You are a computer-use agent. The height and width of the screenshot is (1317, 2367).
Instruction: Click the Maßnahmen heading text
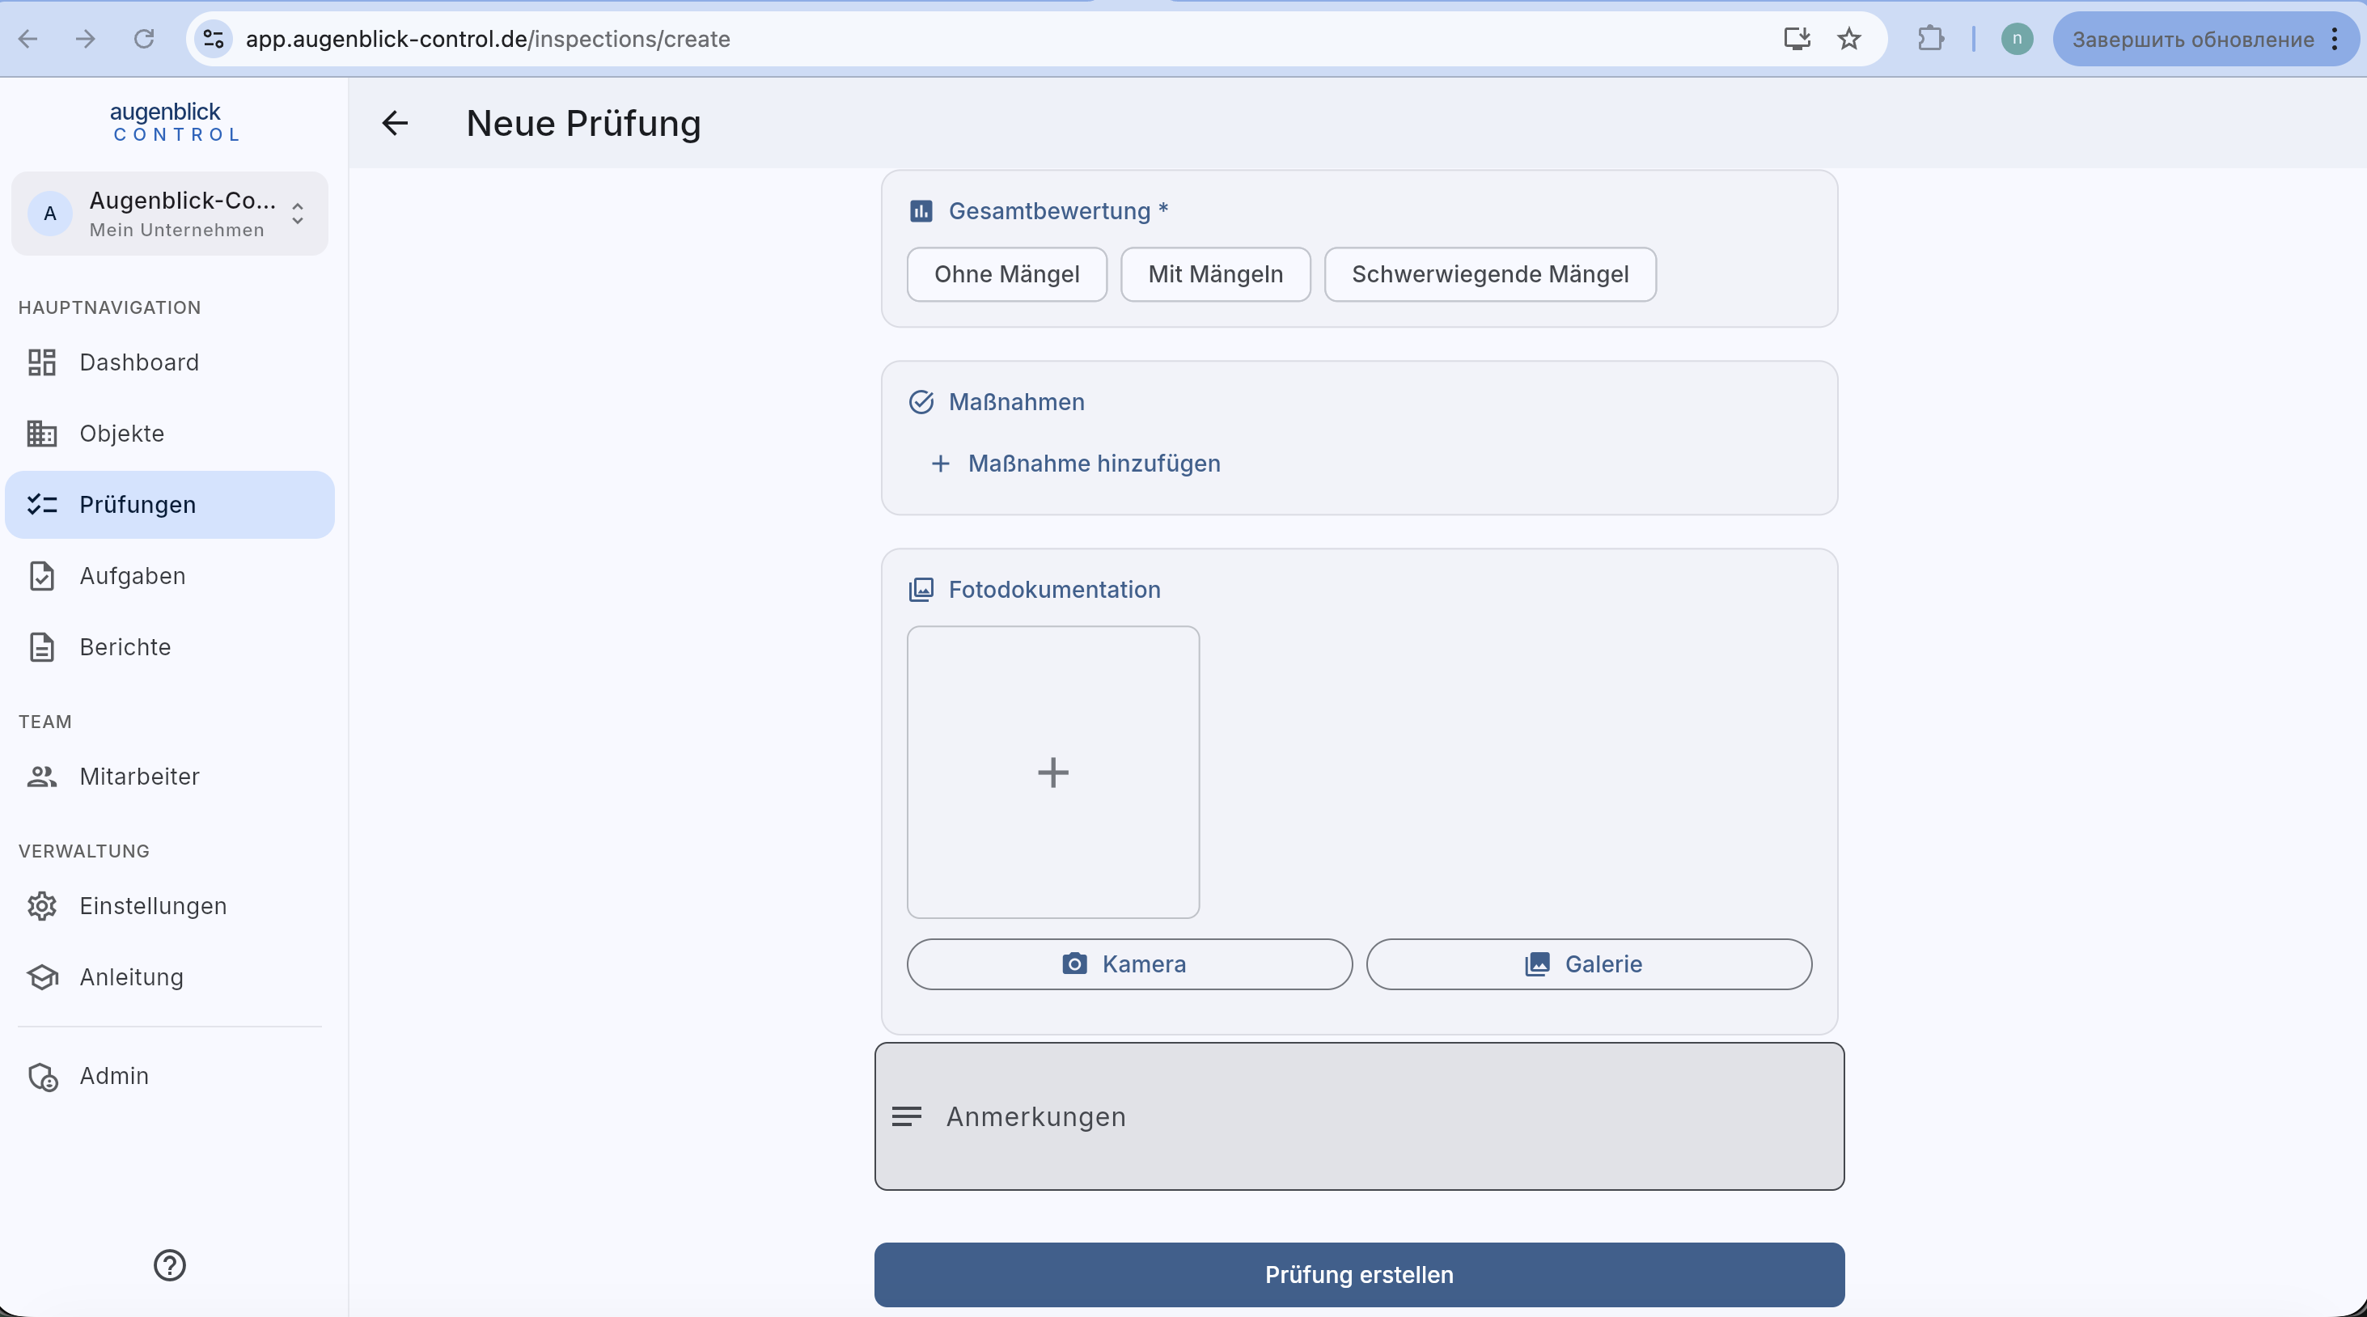(x=1016, y=401)
